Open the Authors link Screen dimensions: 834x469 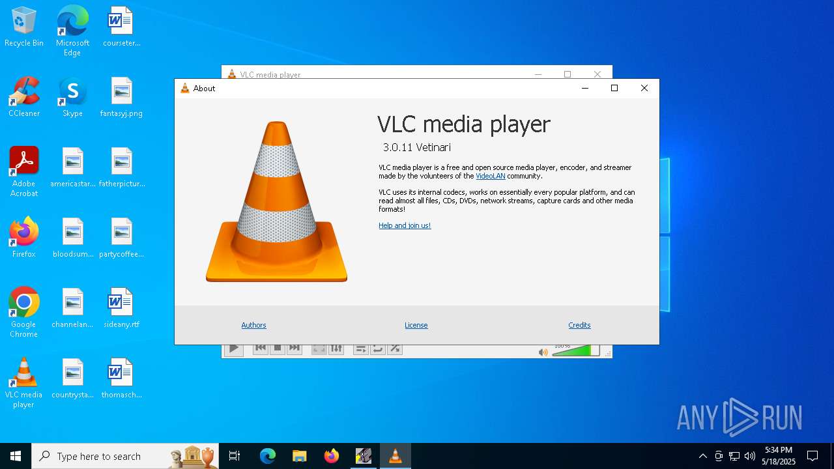click(x=253, y=325)
